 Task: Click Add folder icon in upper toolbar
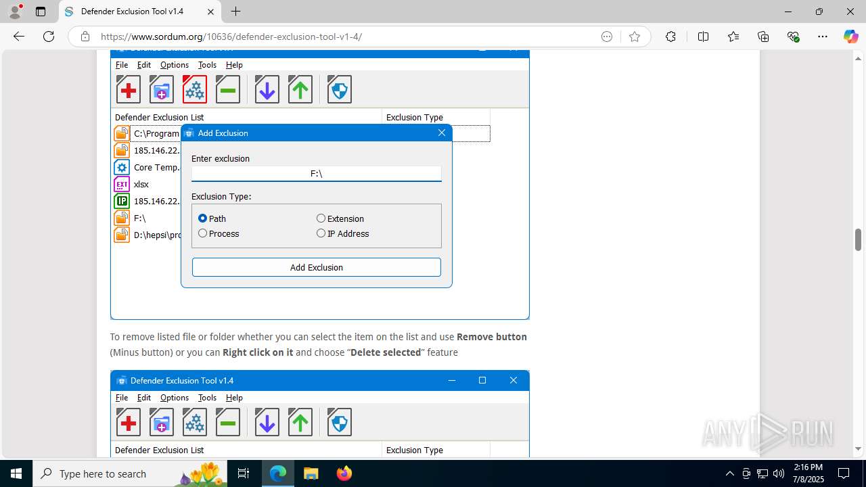162,89
